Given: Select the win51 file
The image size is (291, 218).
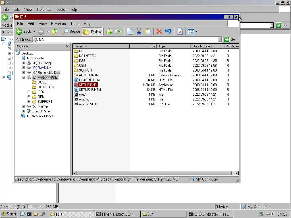Looking at the screenshot, I should point(83,94).
